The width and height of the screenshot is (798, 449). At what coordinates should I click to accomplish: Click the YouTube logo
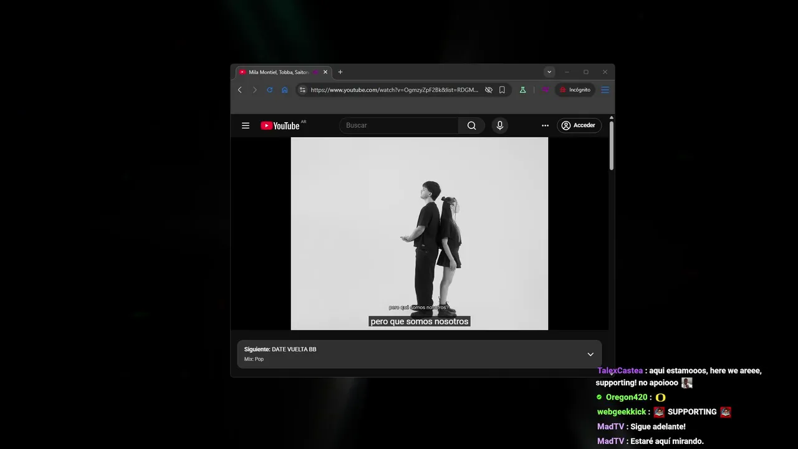(x=280, y=125)
